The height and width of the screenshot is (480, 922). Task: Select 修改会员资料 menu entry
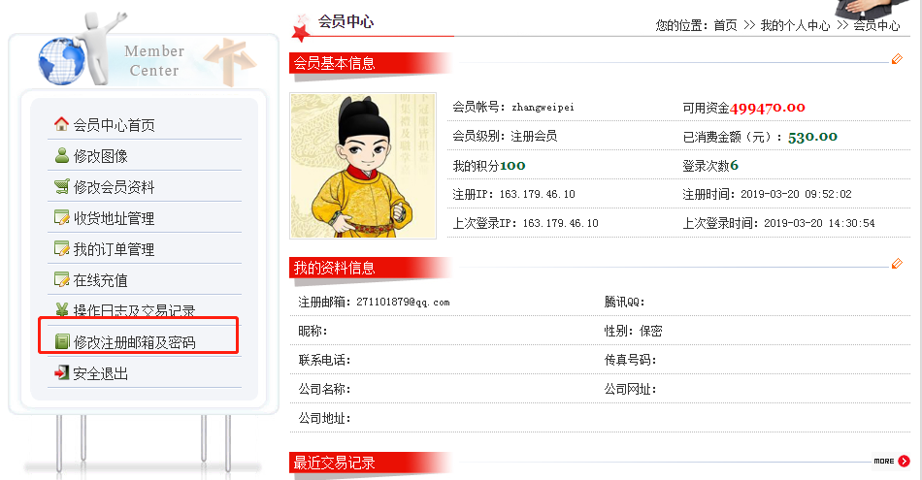click(x=115, y=187)
